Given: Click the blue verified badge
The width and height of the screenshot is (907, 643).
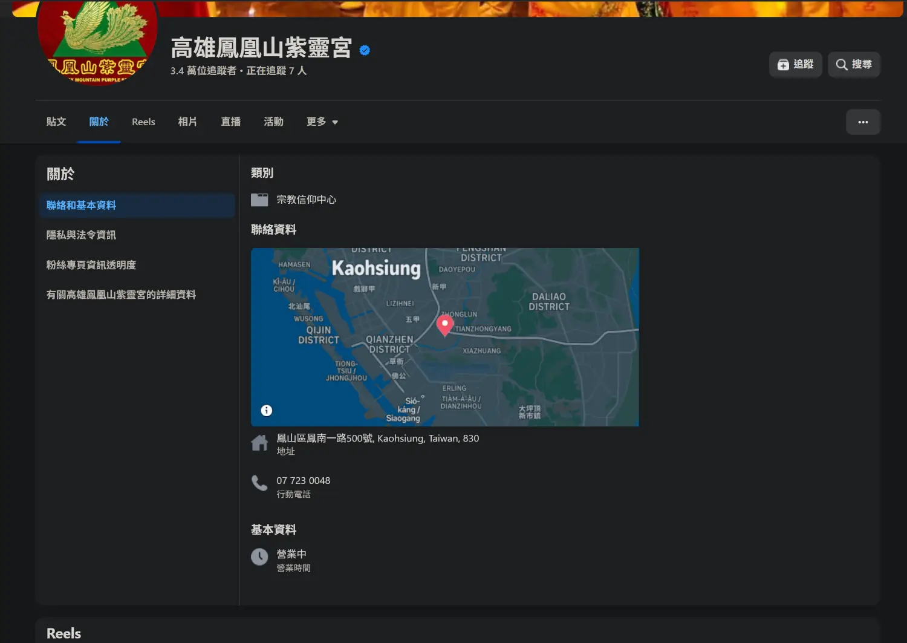Looking at the screenshot, I should tap(365, 50).
